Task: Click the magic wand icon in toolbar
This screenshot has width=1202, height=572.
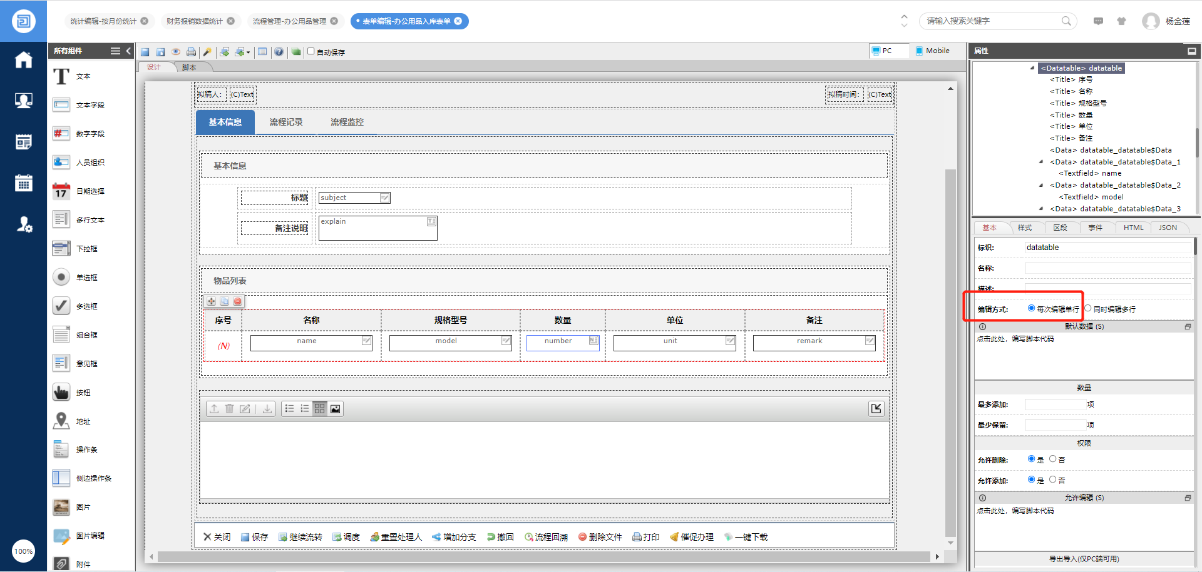Action: pos(207,52)
